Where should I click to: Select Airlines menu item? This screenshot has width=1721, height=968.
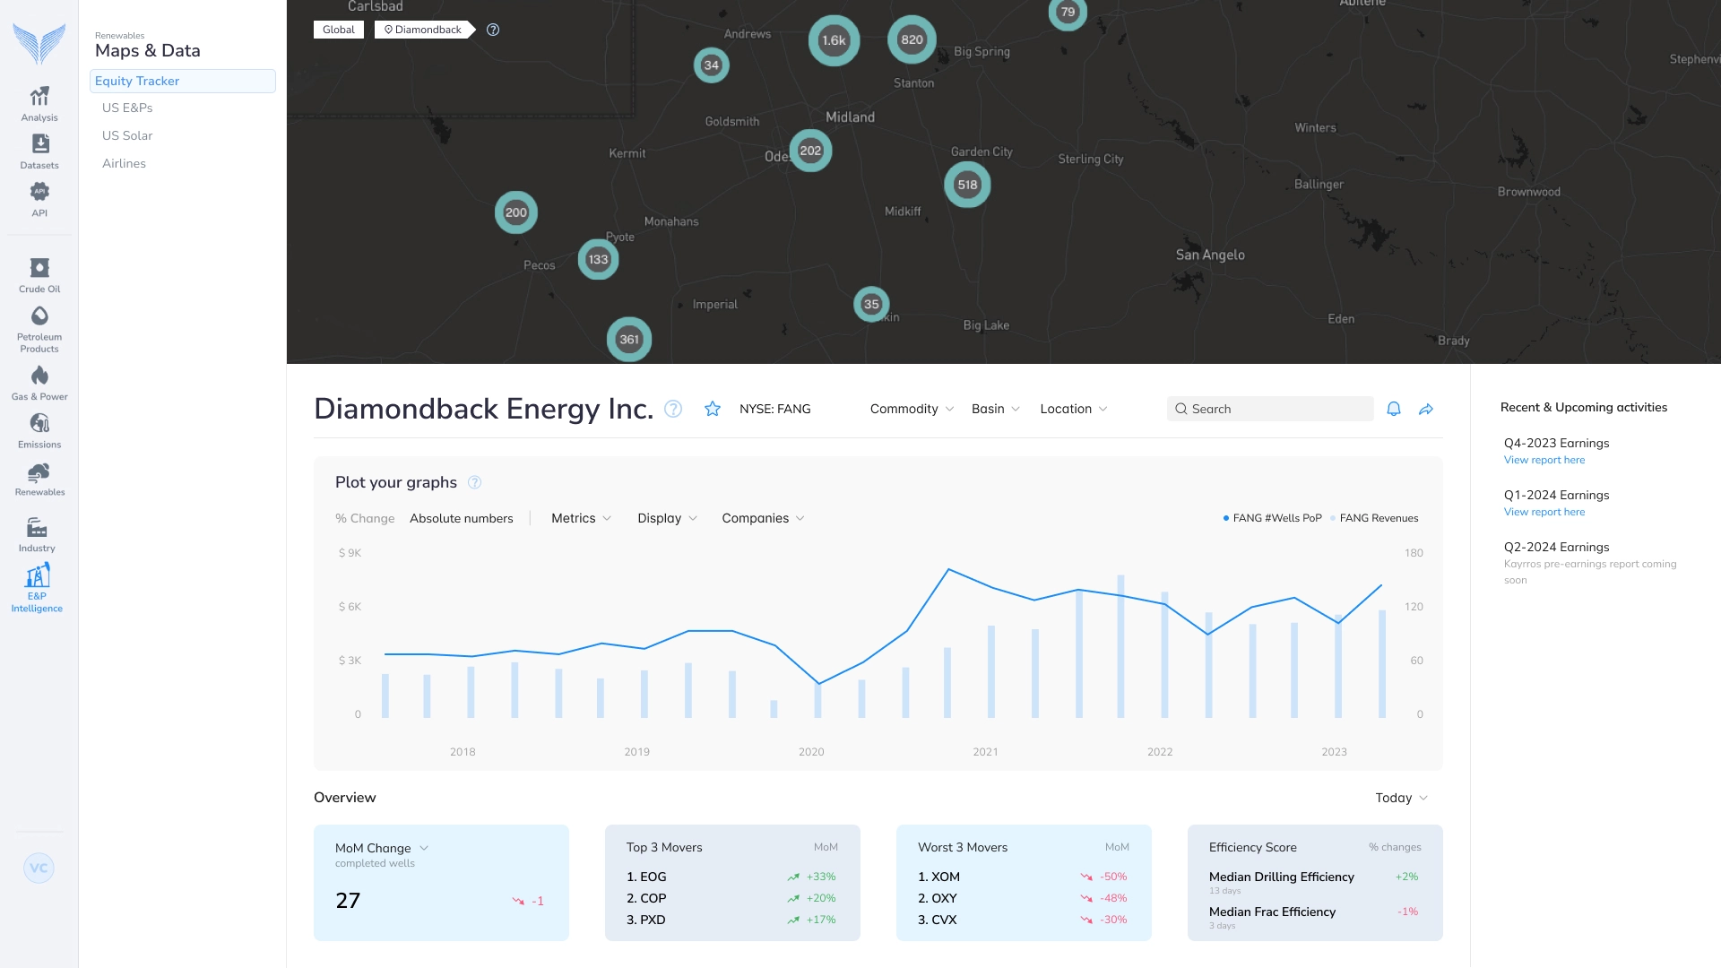pos(124,163)
